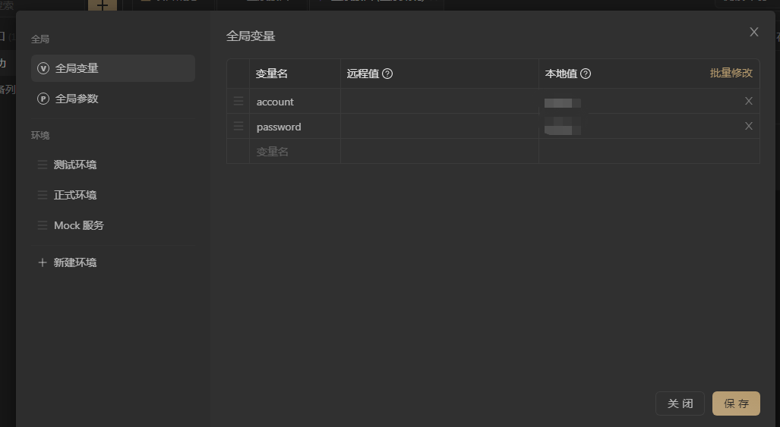Click 批量修改 link
Viewport: 780px width, 427px height.
click(731, 73)
